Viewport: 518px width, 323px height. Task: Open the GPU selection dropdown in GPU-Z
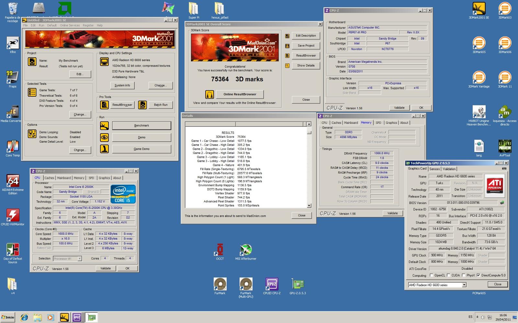[464, 285]
